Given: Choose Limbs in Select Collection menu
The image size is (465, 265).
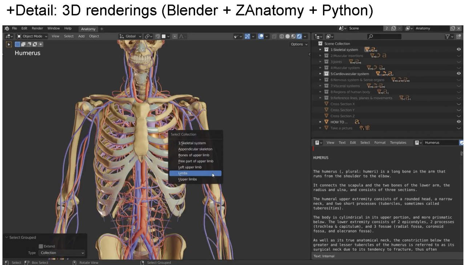Looking at the screenshot, I should (x=195, y=173).
